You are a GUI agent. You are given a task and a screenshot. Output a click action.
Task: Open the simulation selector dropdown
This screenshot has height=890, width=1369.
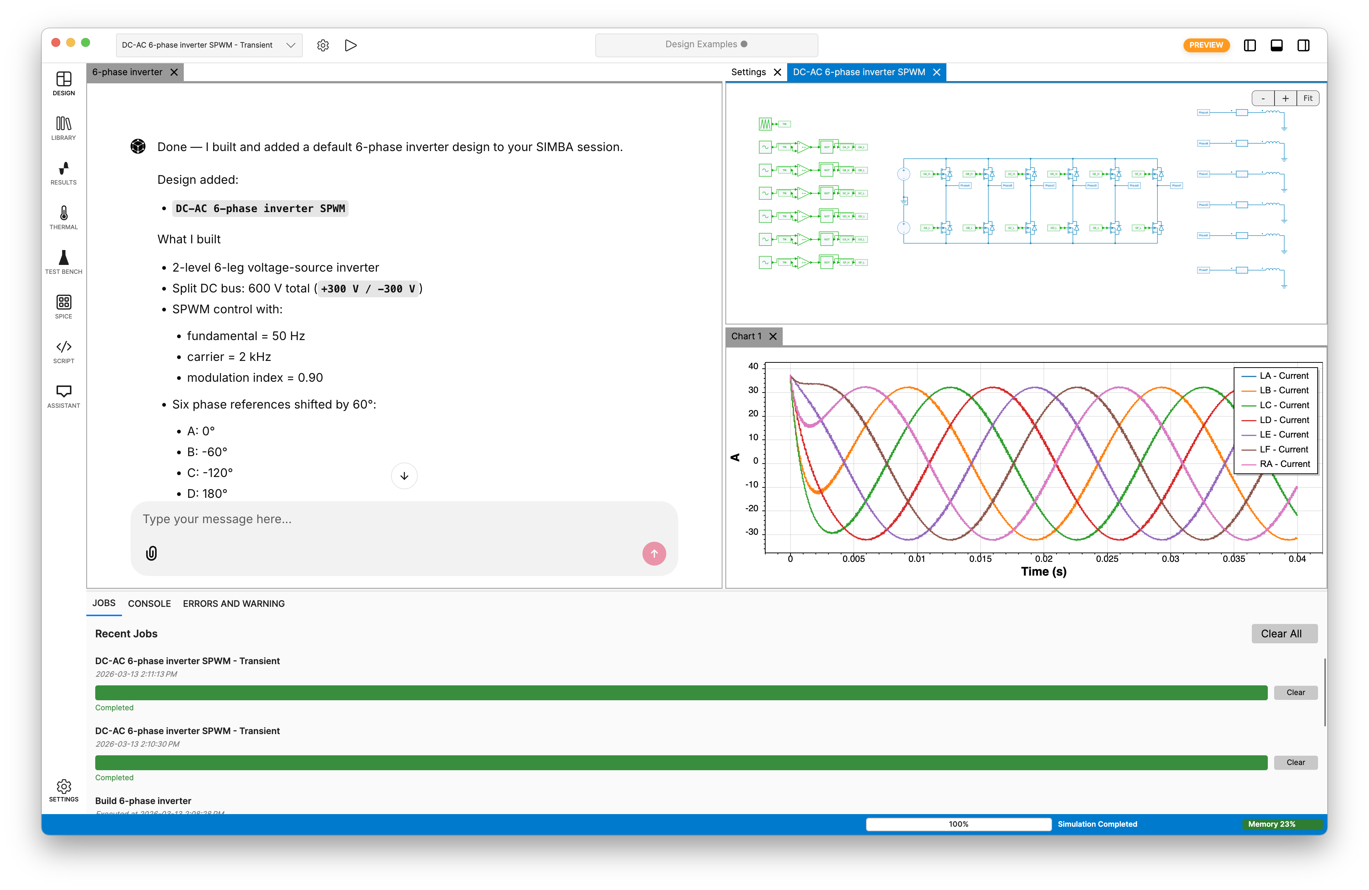point(209,45)
